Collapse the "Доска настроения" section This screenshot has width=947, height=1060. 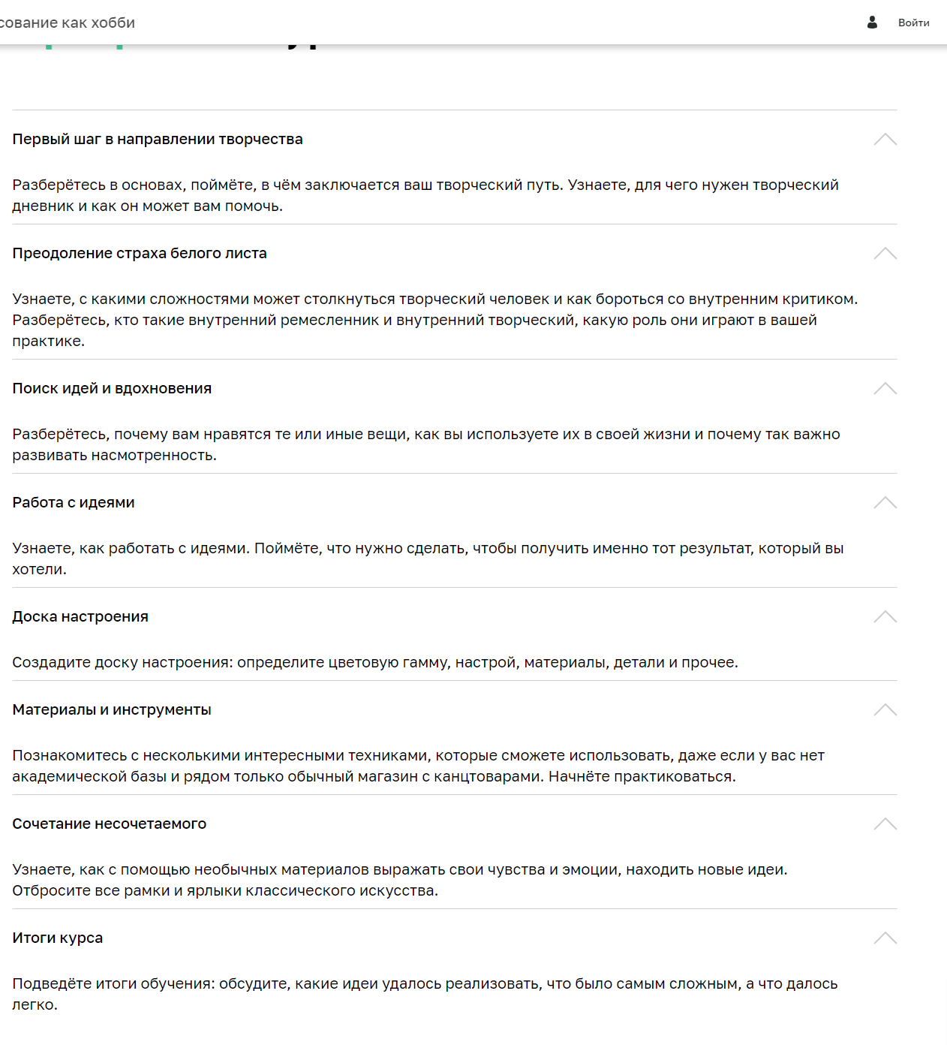coord(886,616)
